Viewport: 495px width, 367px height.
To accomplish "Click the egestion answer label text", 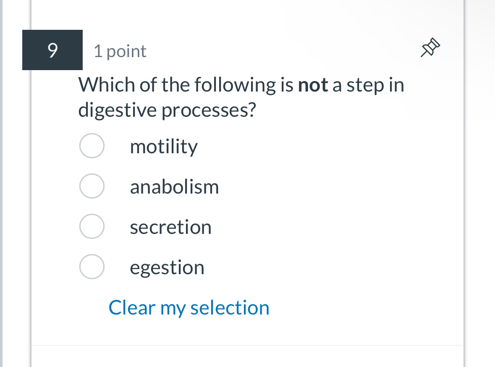I will pos(167,267).
